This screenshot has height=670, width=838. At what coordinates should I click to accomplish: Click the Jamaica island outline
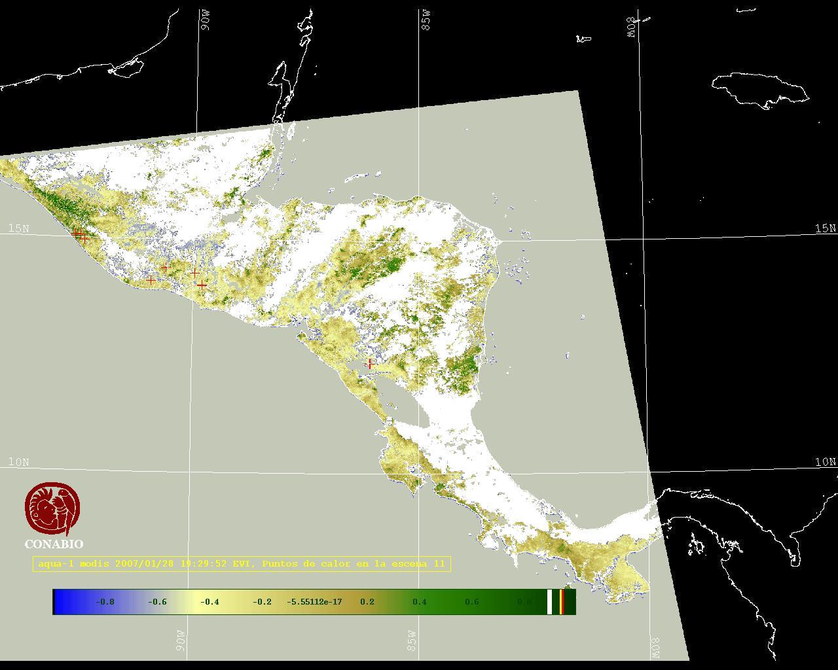click(x=759, y=88)
